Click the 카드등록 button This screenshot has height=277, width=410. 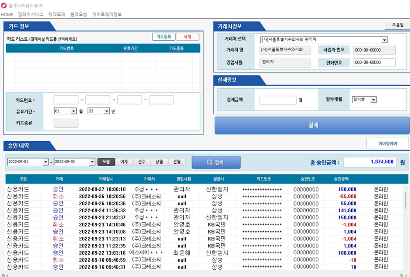pos(164,37)
